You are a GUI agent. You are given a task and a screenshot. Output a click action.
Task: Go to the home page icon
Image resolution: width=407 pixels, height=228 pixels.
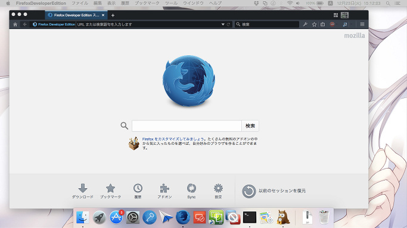coord(15,24)
